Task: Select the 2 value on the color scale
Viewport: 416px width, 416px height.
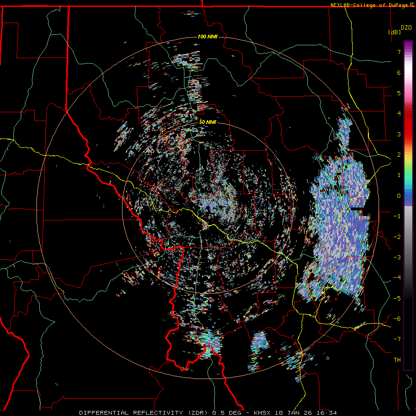Action: pyautogui.click(x=399, y=155)
